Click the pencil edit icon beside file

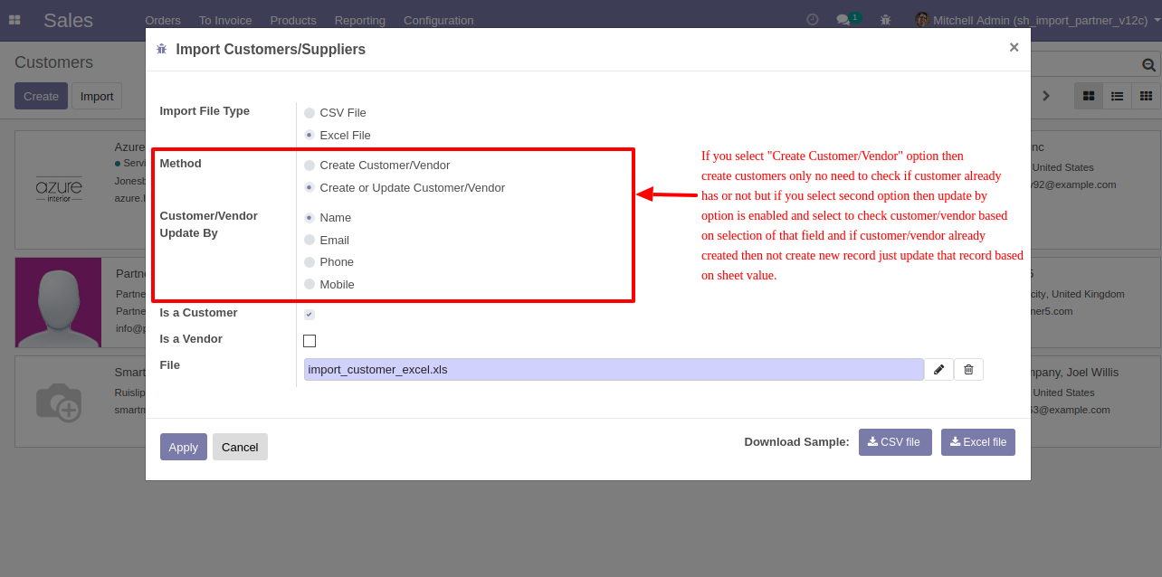click(x=938, y=369)
